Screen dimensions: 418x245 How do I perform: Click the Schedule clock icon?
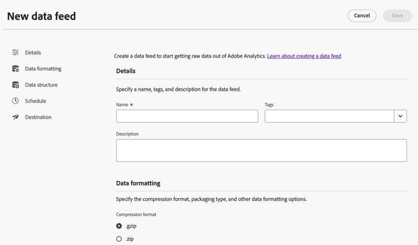coord(16,101)
